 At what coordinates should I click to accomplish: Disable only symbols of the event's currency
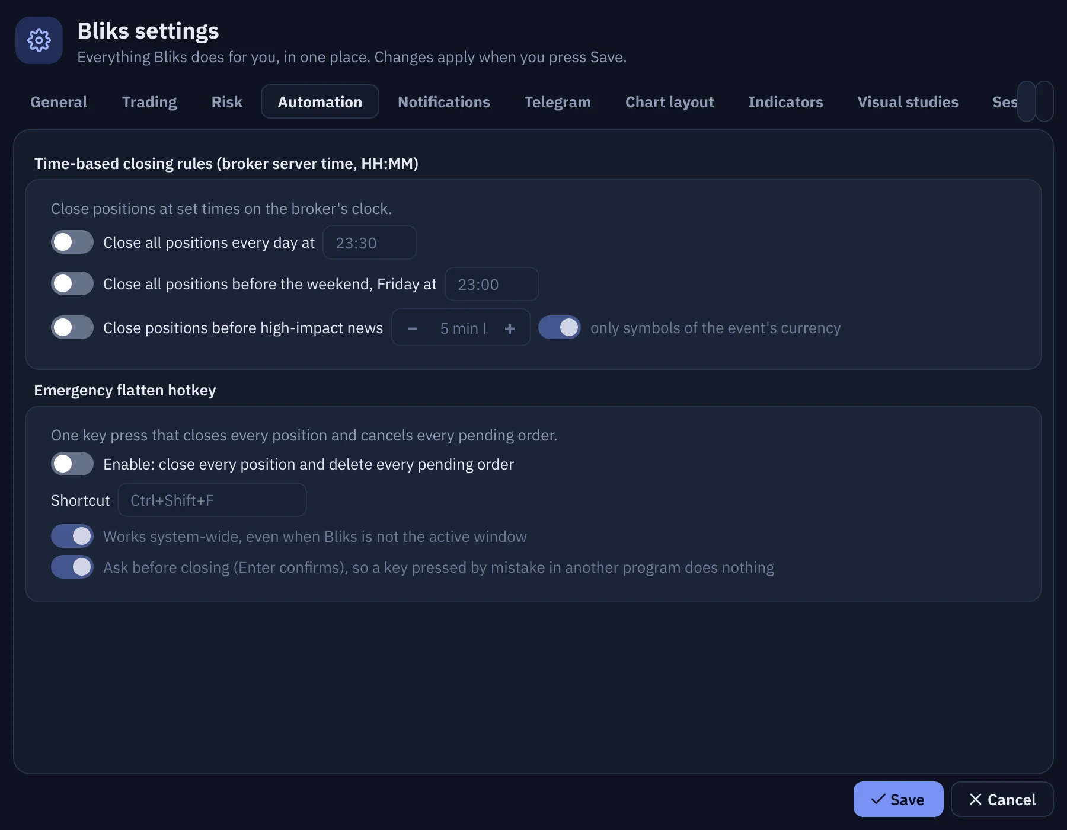[x=560, y=327]
